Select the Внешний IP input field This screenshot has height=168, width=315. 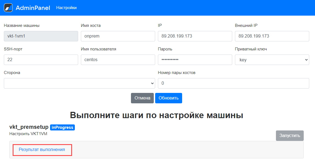(272, 36)
